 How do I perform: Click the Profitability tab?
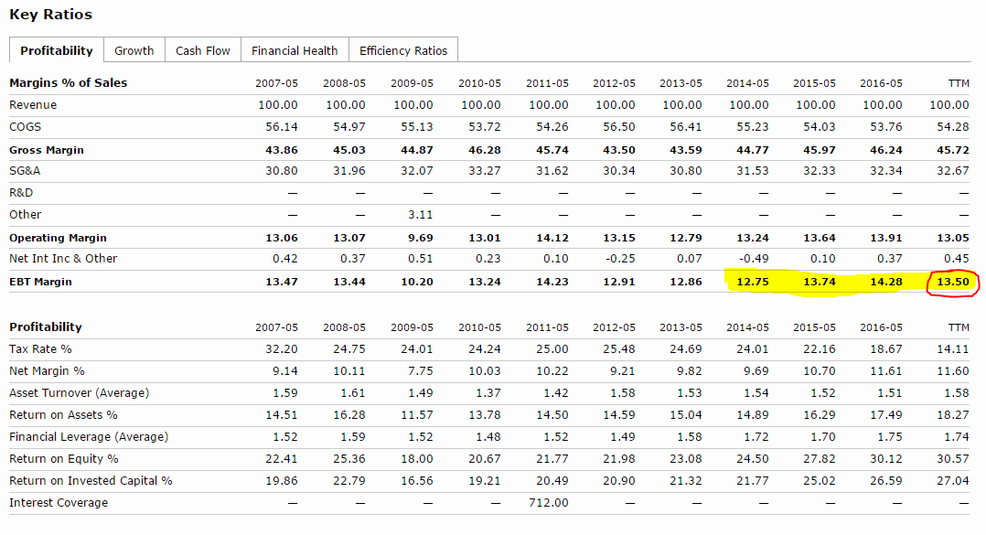[57, 50]
